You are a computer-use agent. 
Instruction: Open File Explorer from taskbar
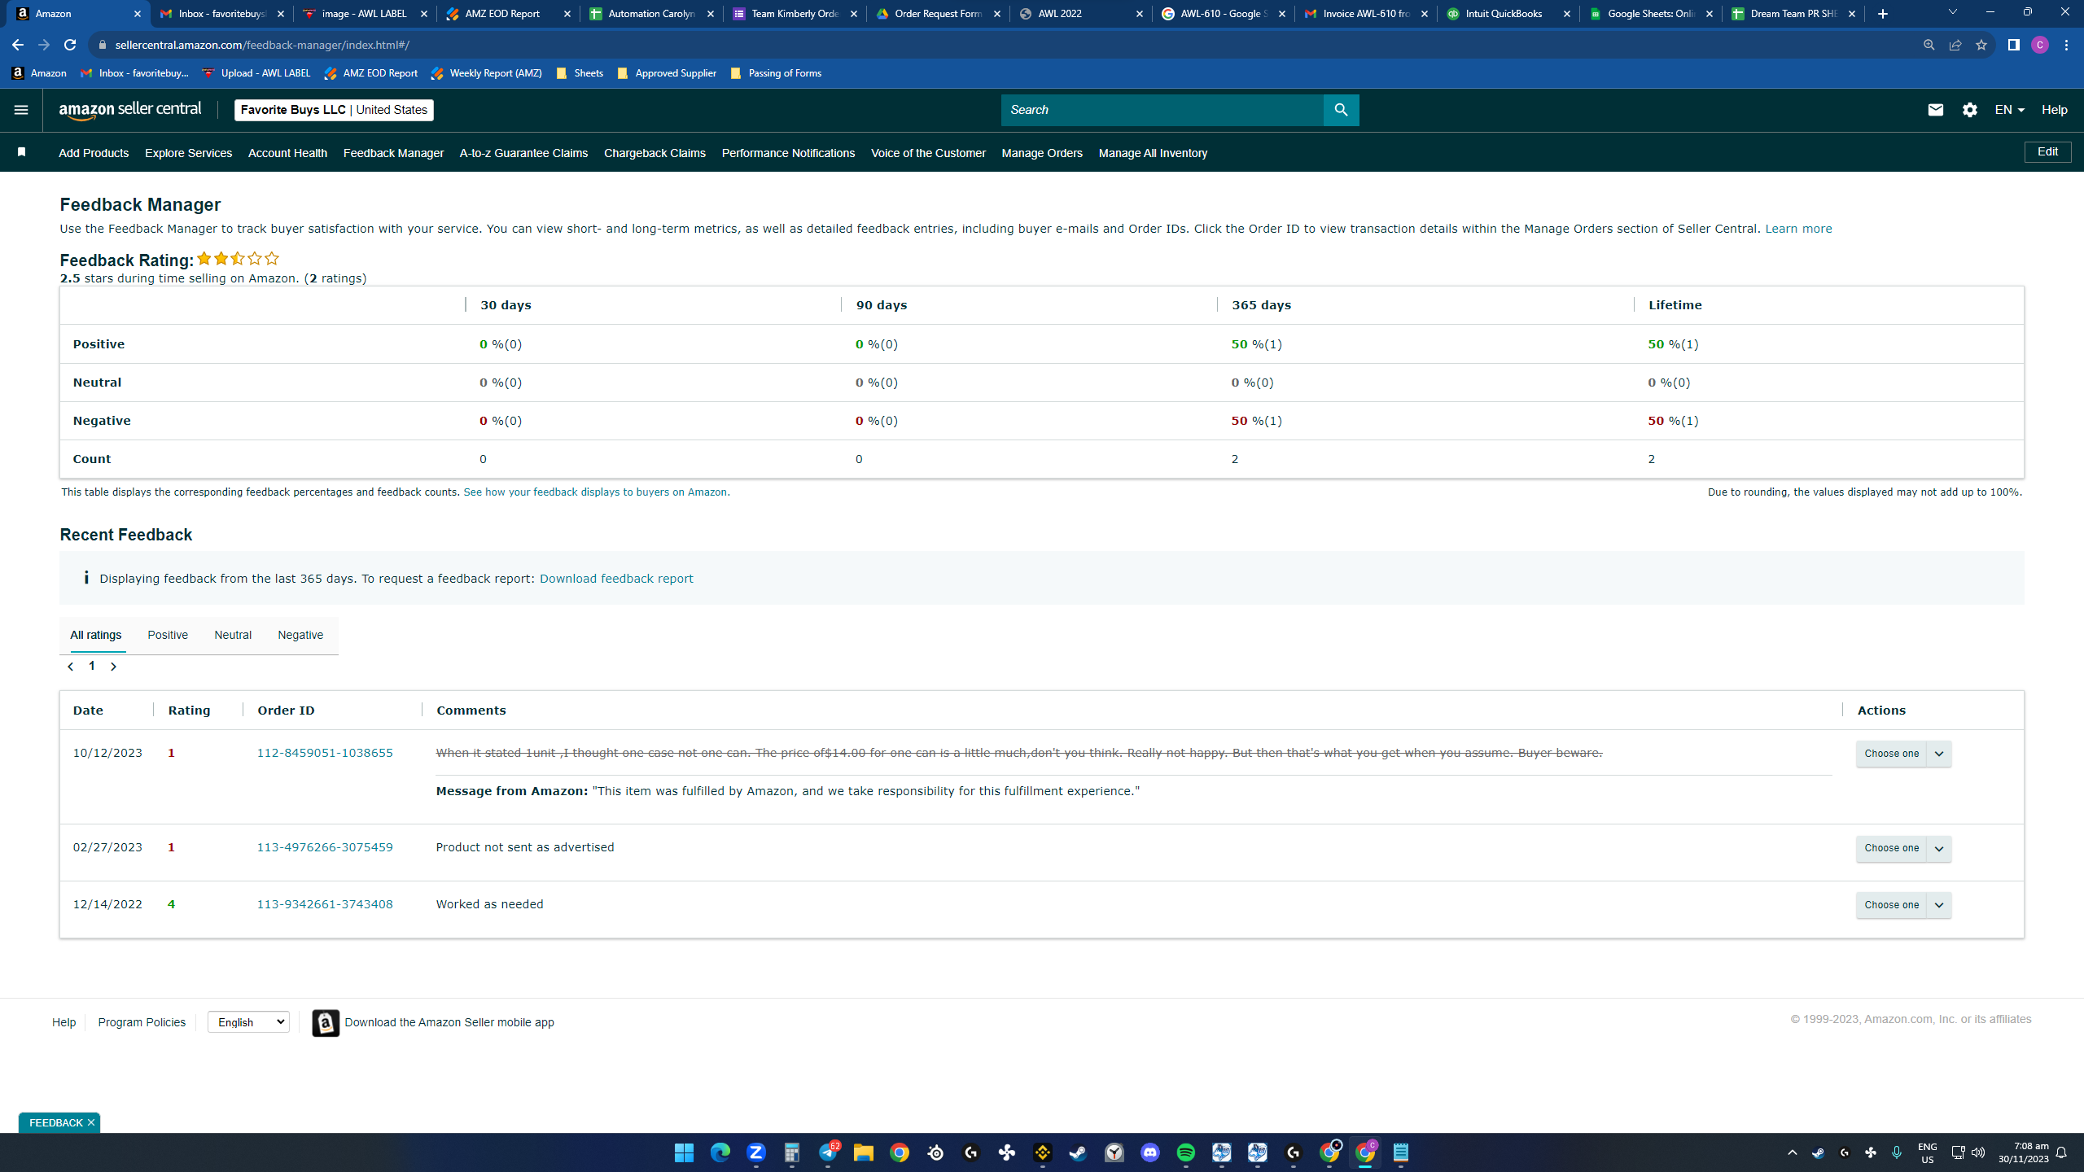click(864, 1152)
